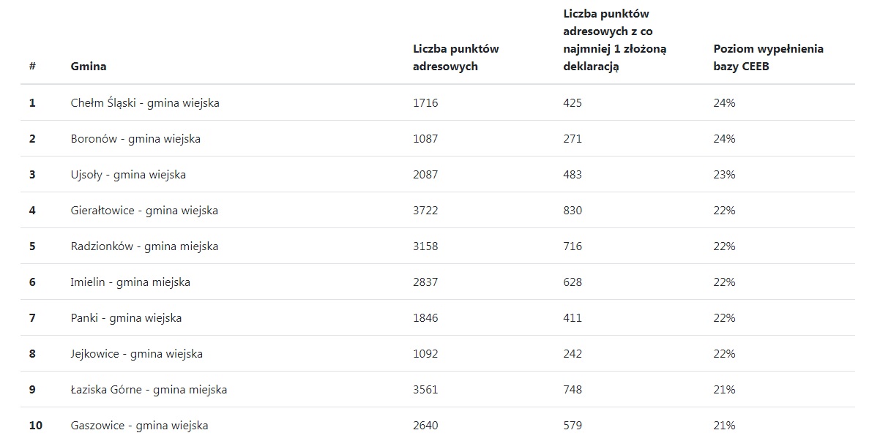Click the 3561 value for Łaziska Górne
This screenshot has height=441, width=891.
pyautogui.click(x=425, y=390)
